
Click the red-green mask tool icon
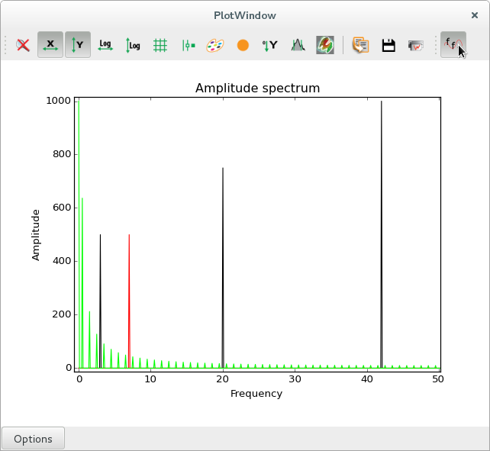point(325,46)
